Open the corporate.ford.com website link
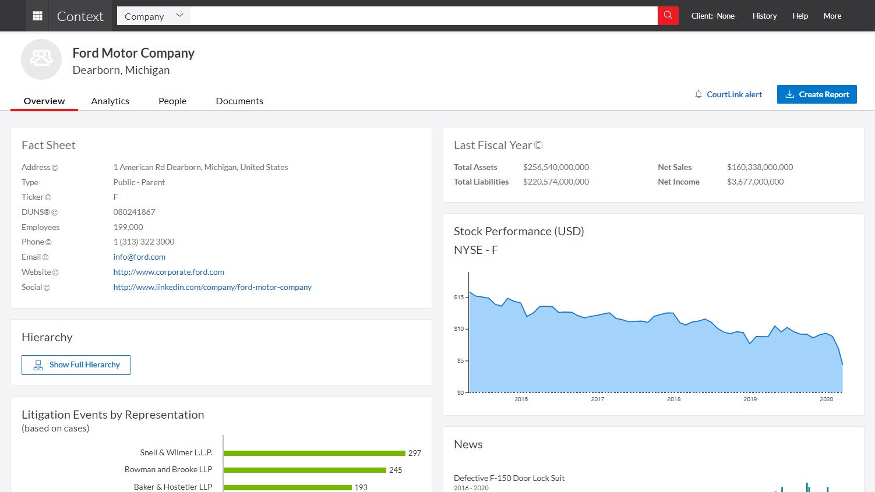This screenshot has width=875, height=492. pos(169,272)
